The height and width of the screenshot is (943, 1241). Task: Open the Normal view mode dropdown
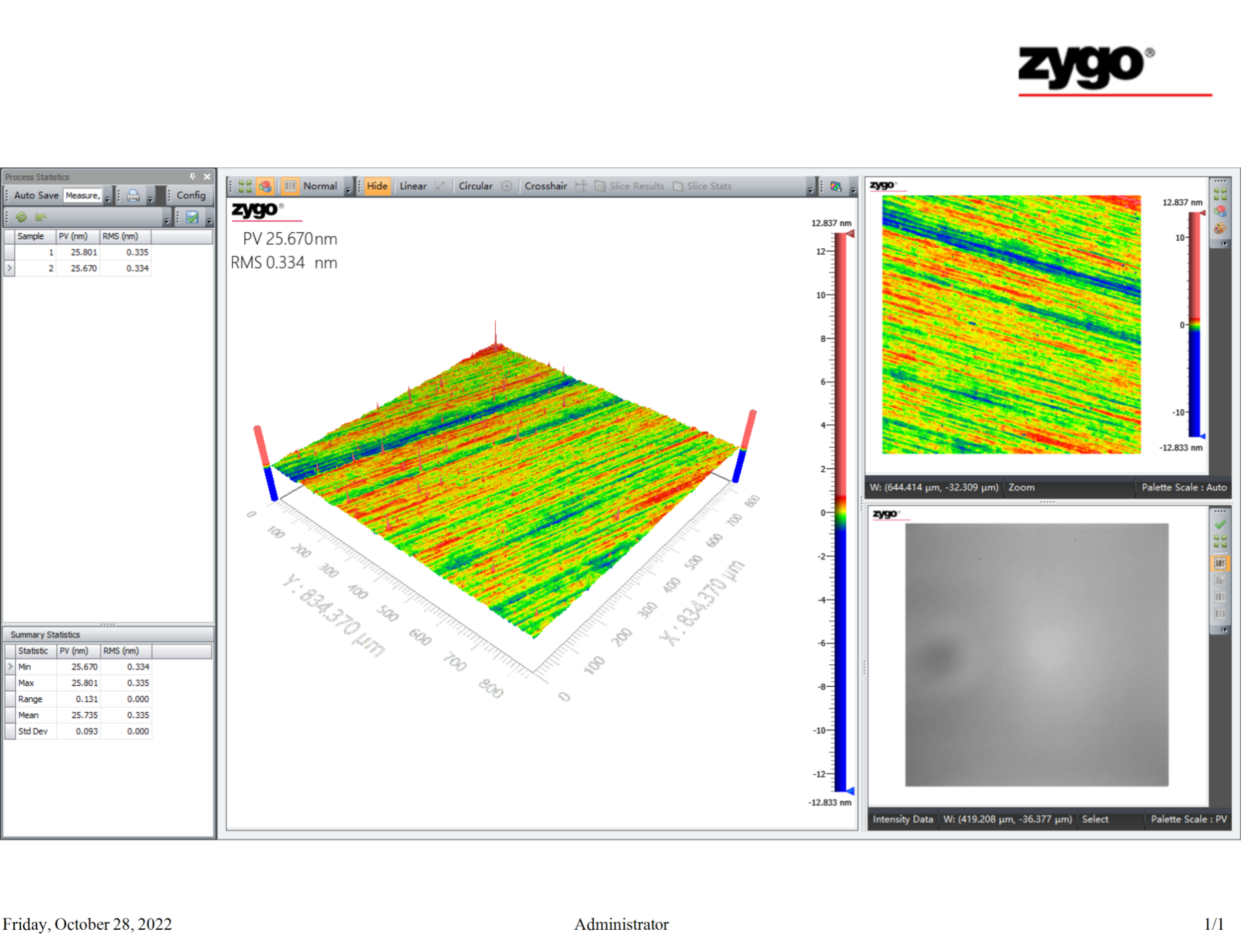348,189
